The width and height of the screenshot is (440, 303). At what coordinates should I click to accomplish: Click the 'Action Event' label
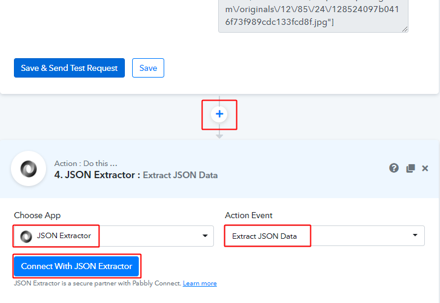point(248,216)
